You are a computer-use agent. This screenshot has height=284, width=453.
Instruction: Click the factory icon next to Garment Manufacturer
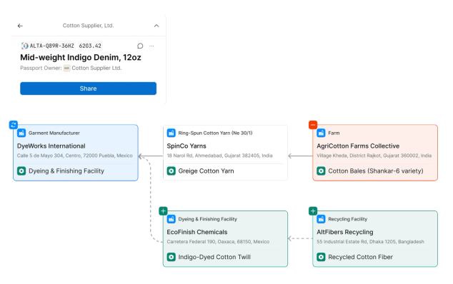[x=21, y=133]
